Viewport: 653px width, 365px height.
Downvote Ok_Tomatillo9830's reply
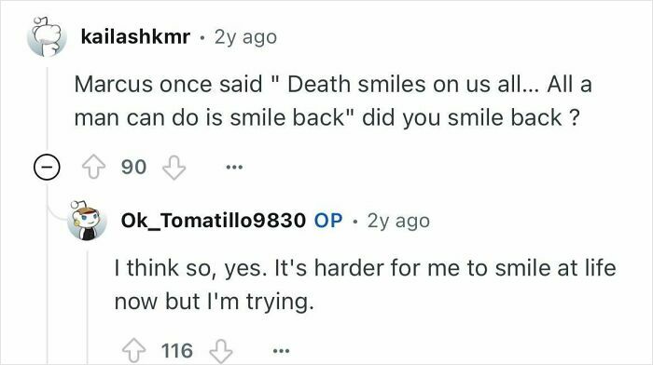[221, 351]
